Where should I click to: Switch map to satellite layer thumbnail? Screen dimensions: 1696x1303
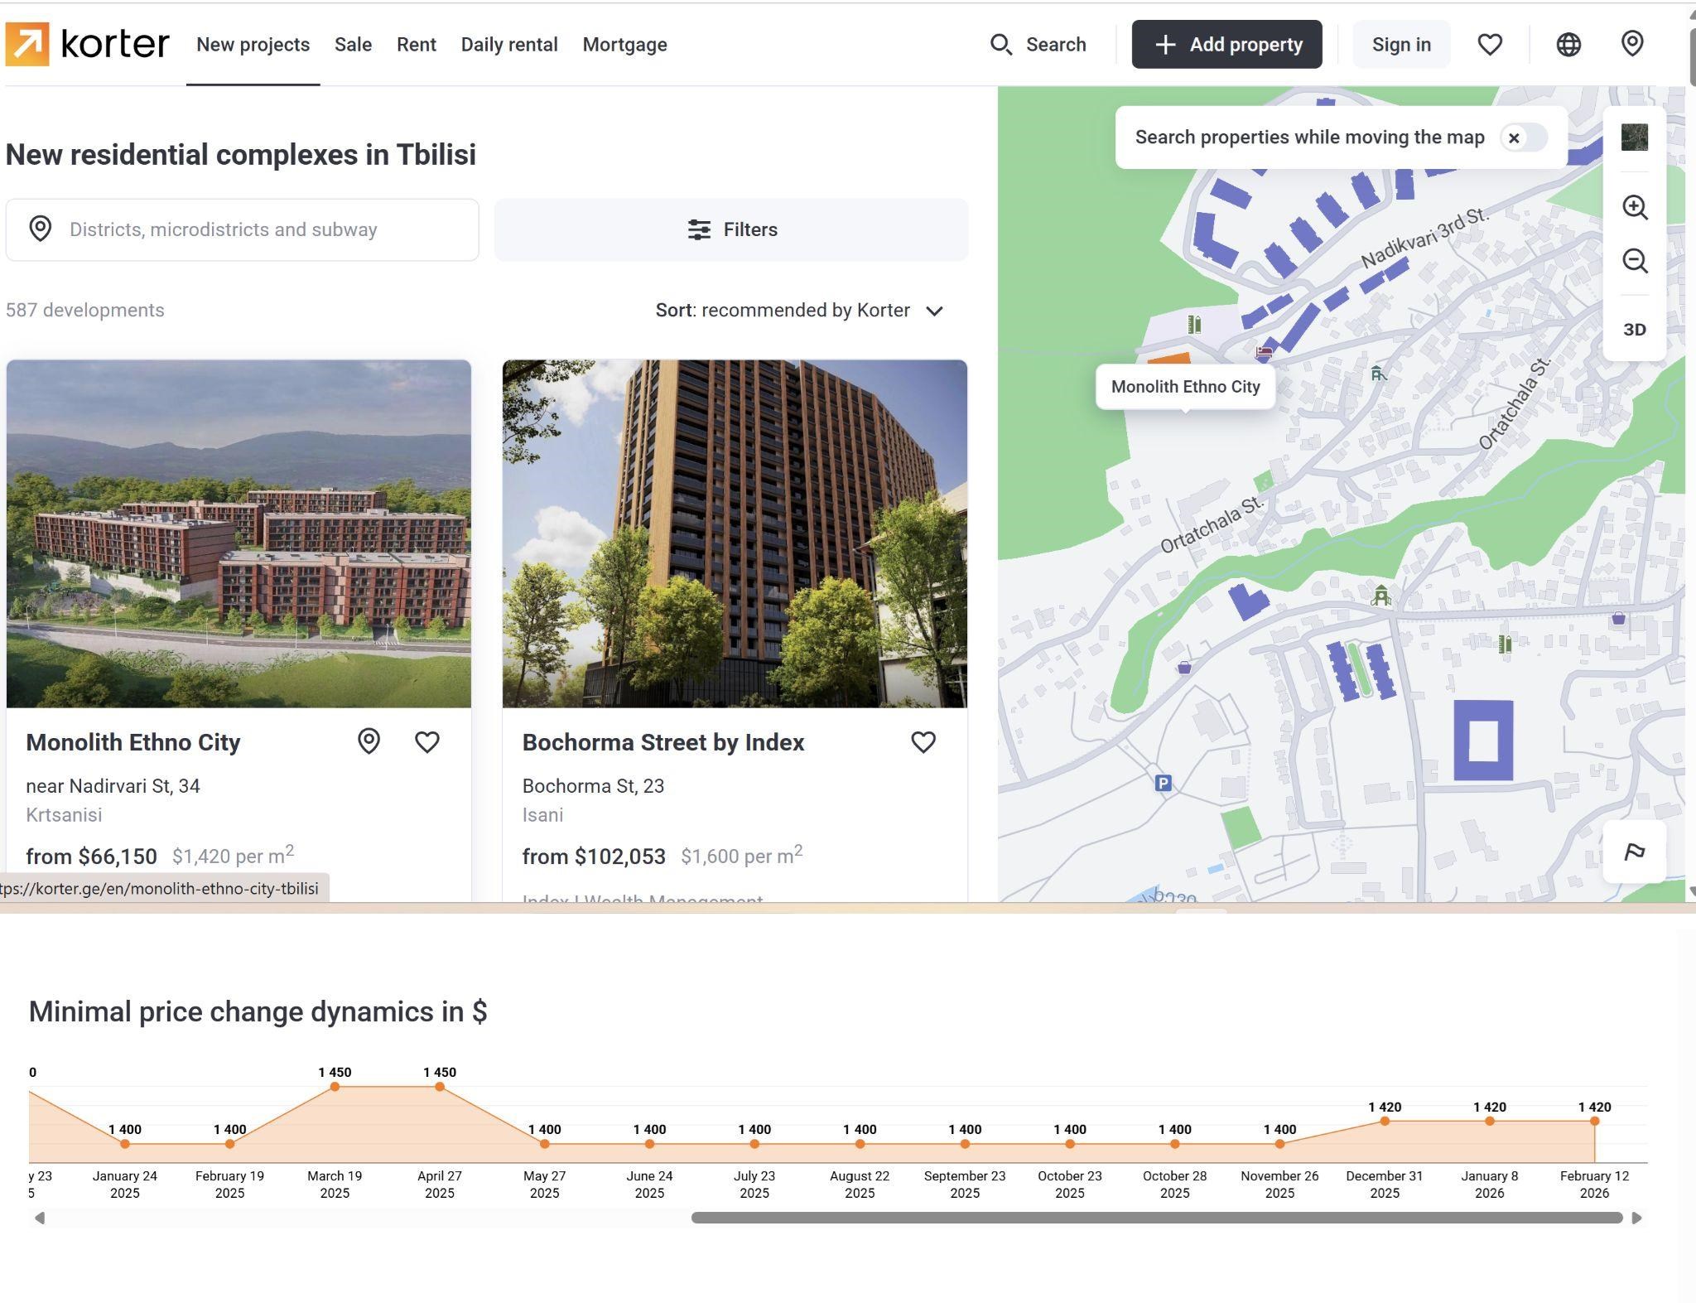click(1634, 138)
